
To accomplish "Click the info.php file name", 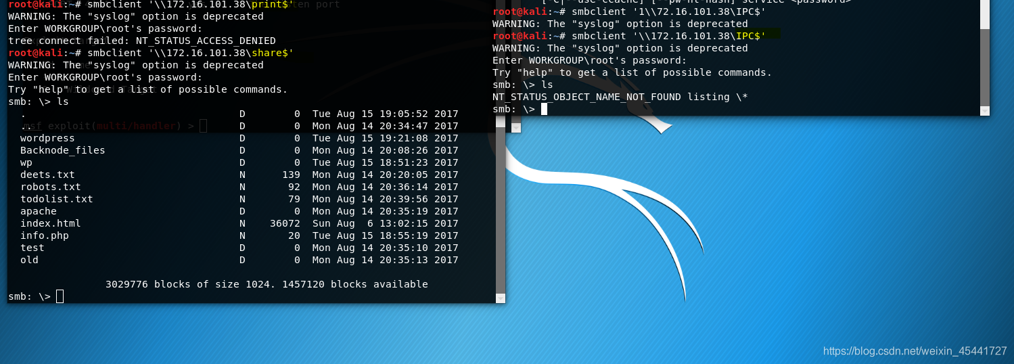I will point(45,235).
